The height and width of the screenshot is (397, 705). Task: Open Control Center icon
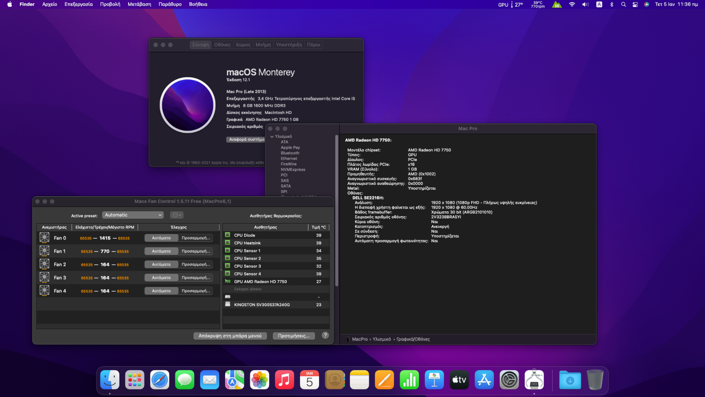[635, 4]
